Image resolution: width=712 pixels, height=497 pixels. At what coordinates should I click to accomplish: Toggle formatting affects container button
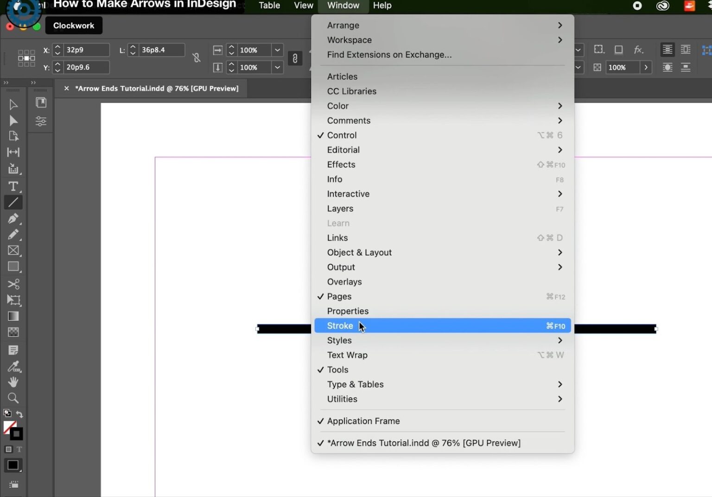[8, 449]
